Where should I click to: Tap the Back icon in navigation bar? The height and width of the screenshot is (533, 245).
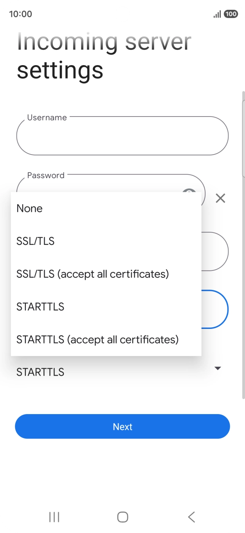(191, 517)
